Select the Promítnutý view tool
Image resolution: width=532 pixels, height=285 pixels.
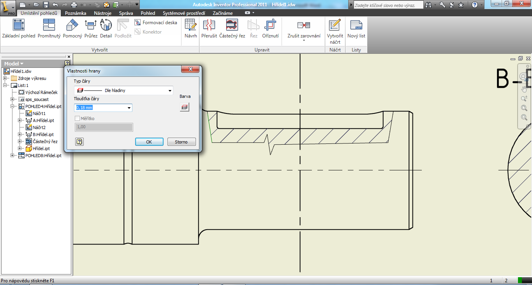click(x=49, y=28)
